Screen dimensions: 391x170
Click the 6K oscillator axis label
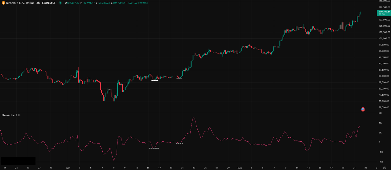[x=380, y=113]
